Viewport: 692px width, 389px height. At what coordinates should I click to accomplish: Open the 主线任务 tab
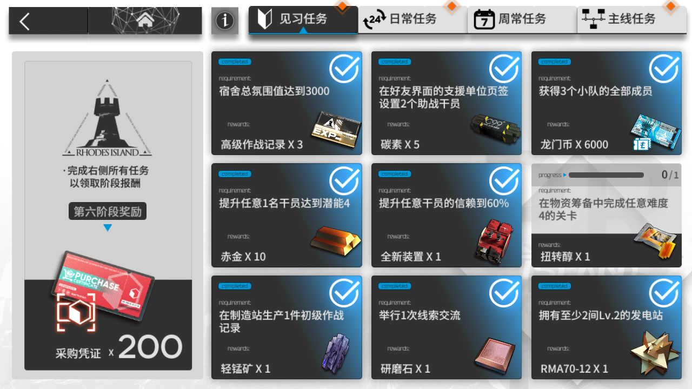pyautogui.click(x=632, y=20)
